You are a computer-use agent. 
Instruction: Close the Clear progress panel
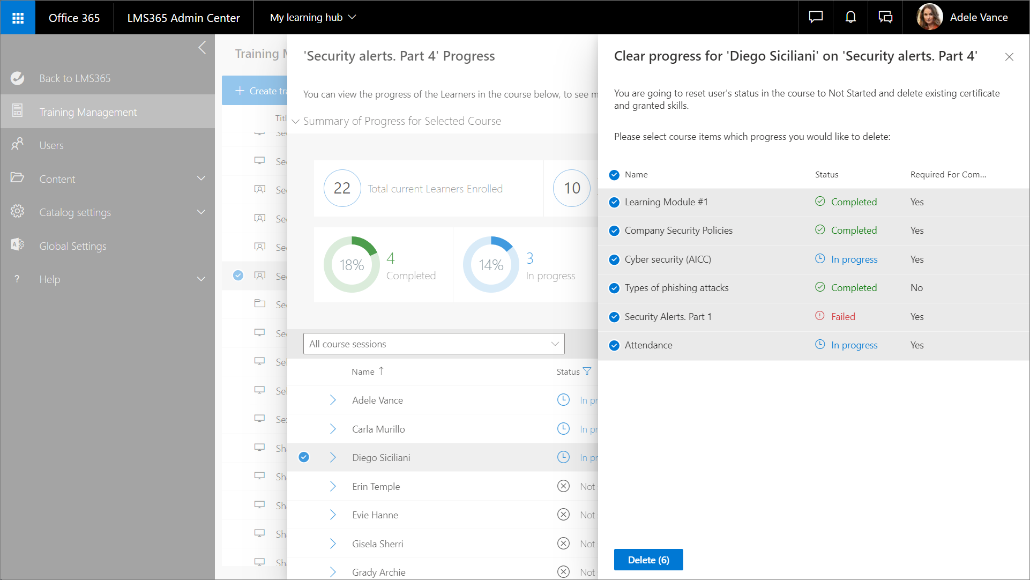tap(1009, 57)
